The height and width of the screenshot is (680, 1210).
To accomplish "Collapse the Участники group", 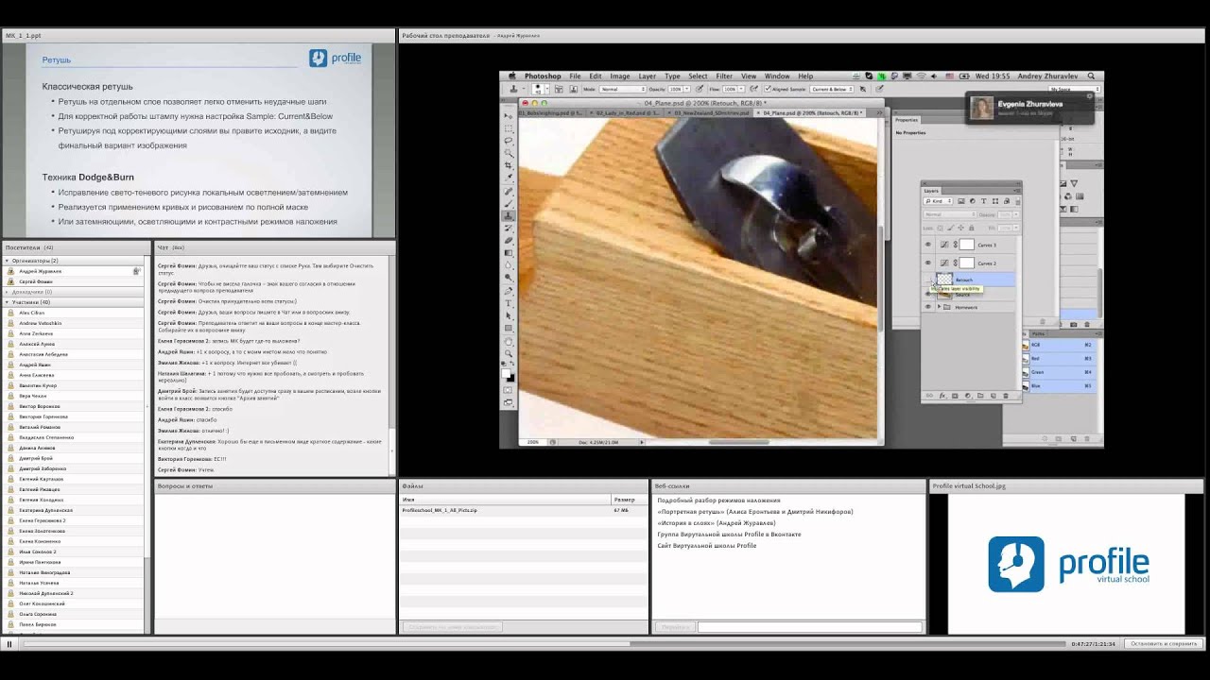I will pyautogui.click(x=8, y=302).
